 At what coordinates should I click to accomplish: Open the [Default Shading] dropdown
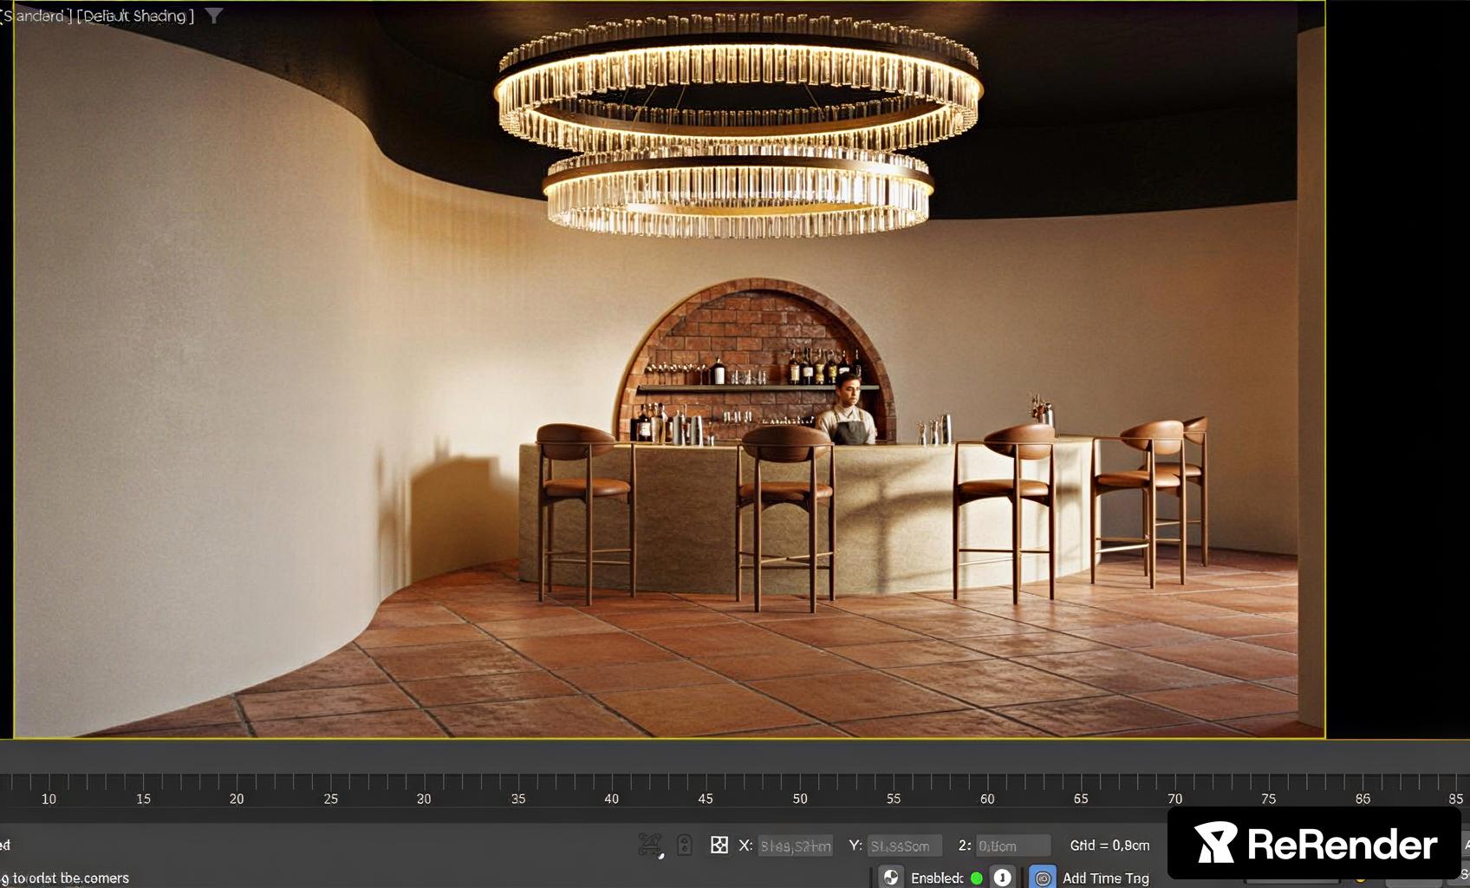coord(134,16)
